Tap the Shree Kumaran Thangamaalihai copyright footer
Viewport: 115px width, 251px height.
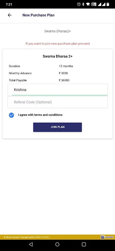click(26, 237)
